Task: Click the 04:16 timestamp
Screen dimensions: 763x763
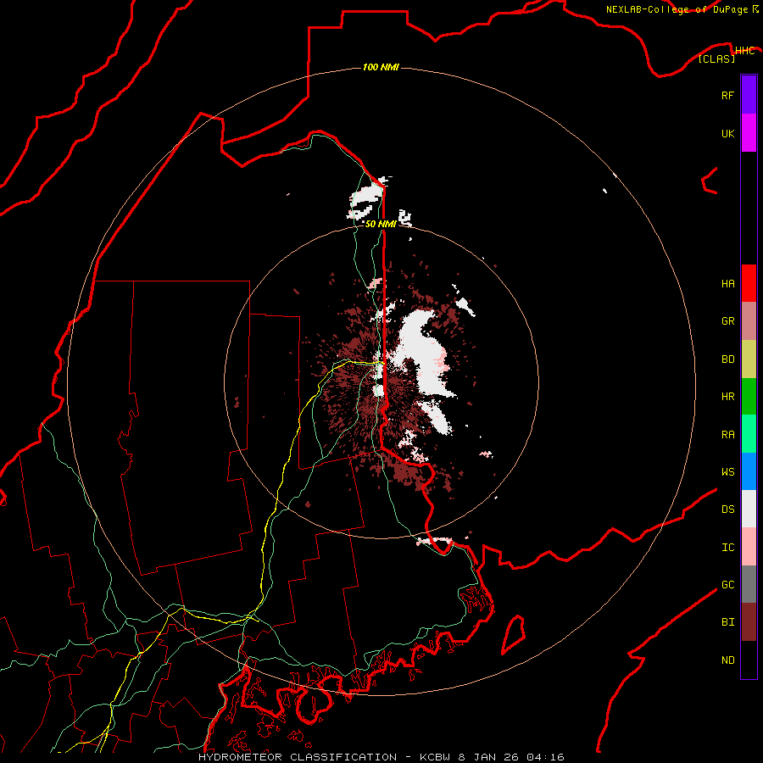Action: [545, 757]
